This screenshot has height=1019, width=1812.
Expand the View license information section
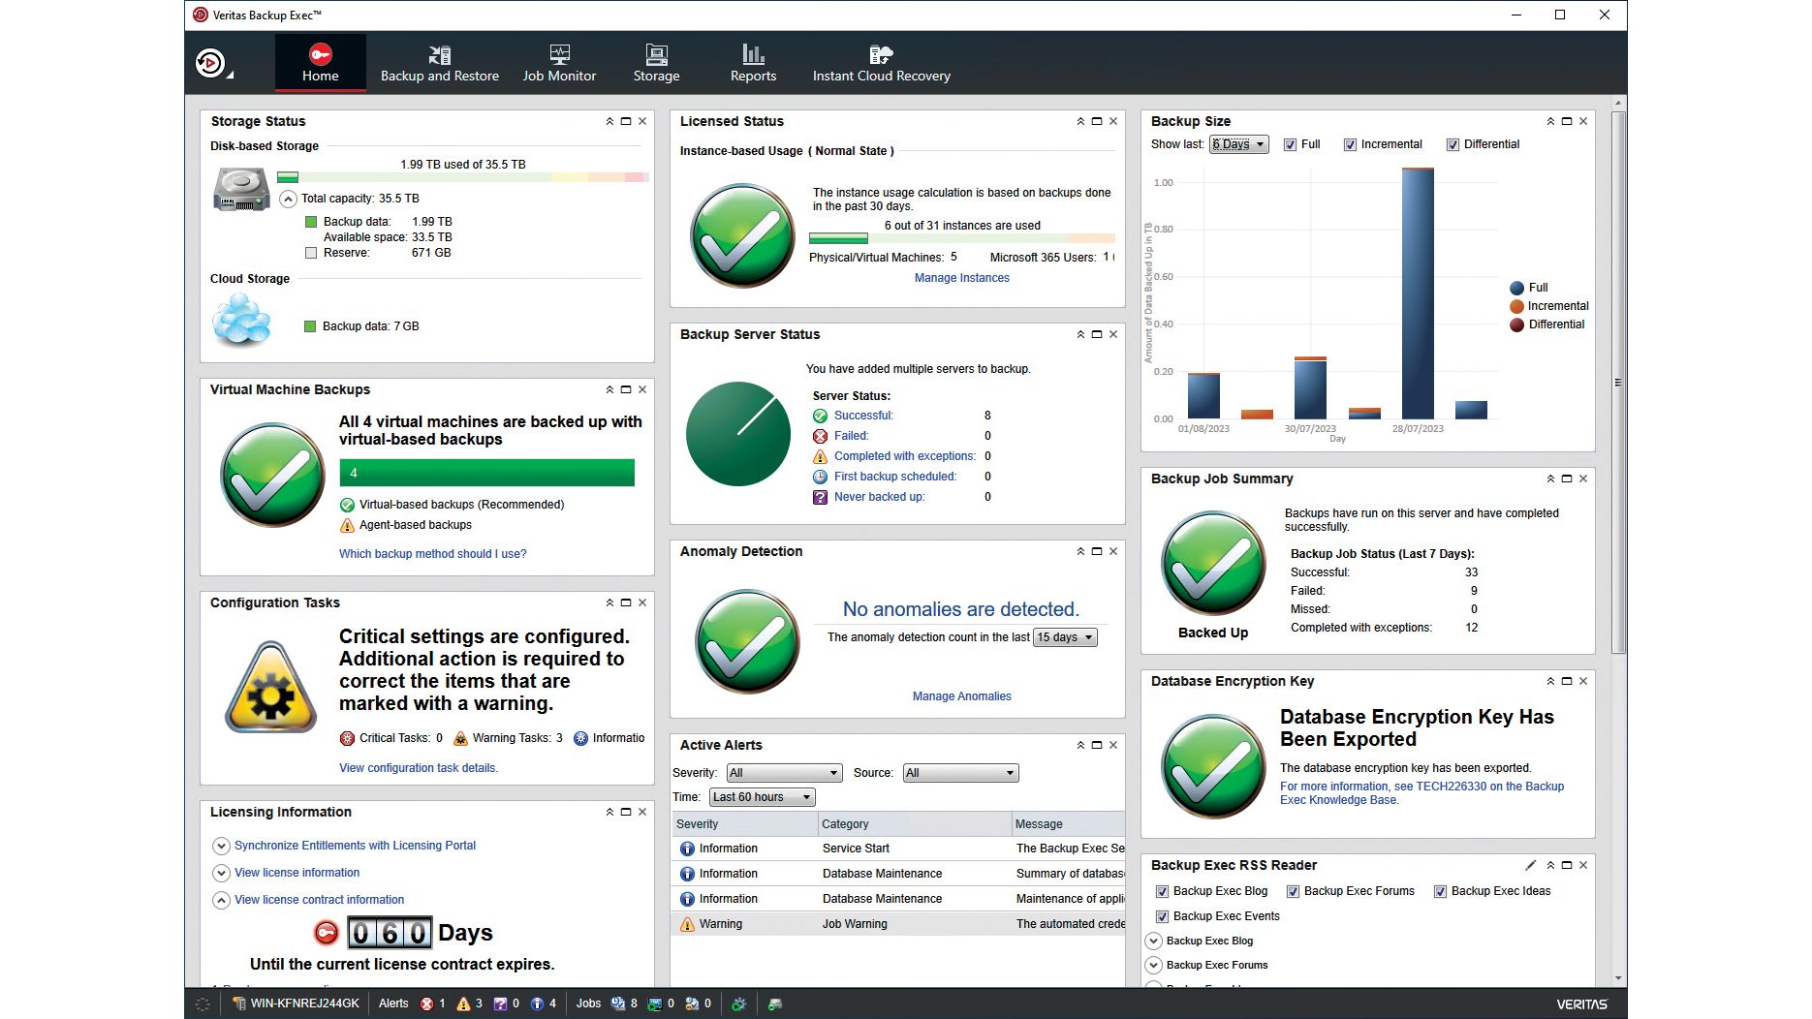click(221, 873)
